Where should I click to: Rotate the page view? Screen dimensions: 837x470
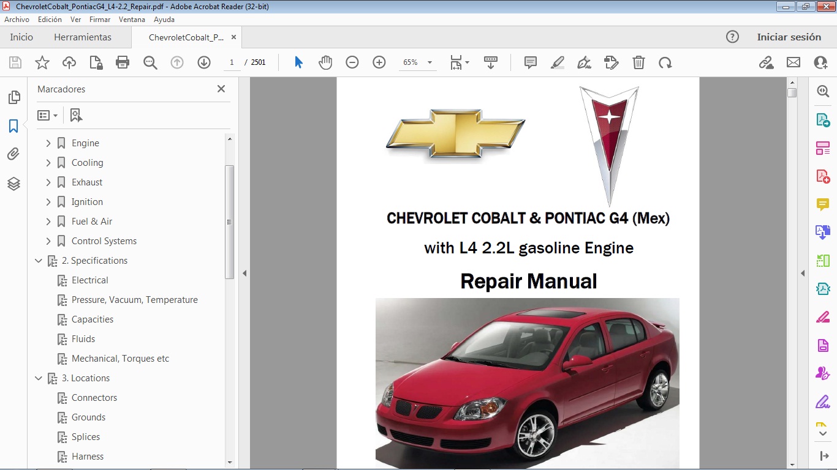pyautogui.click(x=665, y=62)
